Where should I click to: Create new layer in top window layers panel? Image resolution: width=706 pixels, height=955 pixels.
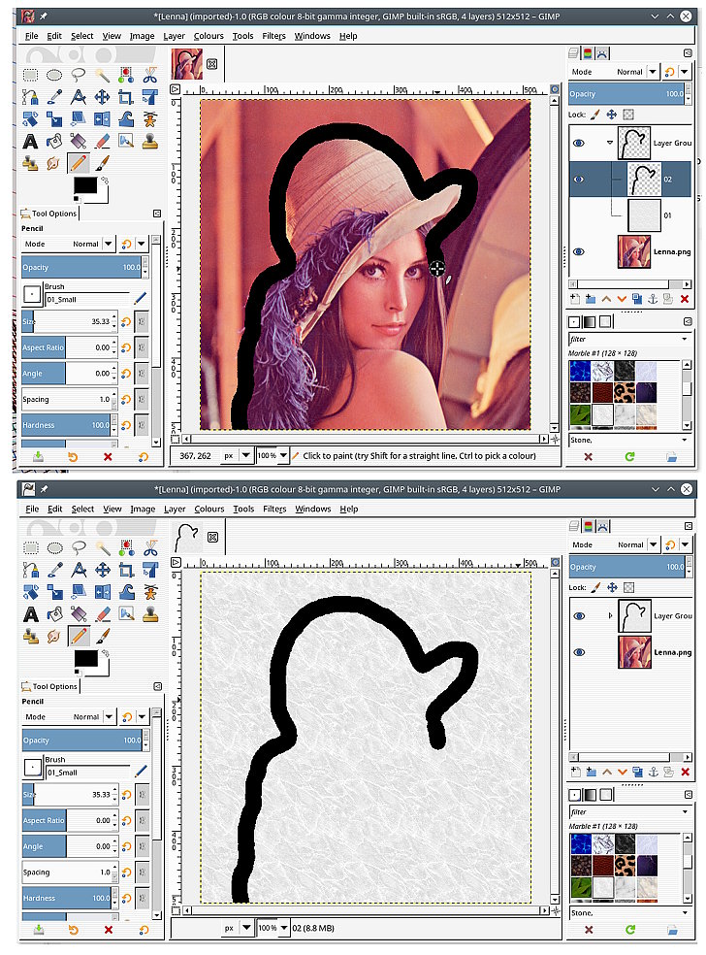(575, 299)
